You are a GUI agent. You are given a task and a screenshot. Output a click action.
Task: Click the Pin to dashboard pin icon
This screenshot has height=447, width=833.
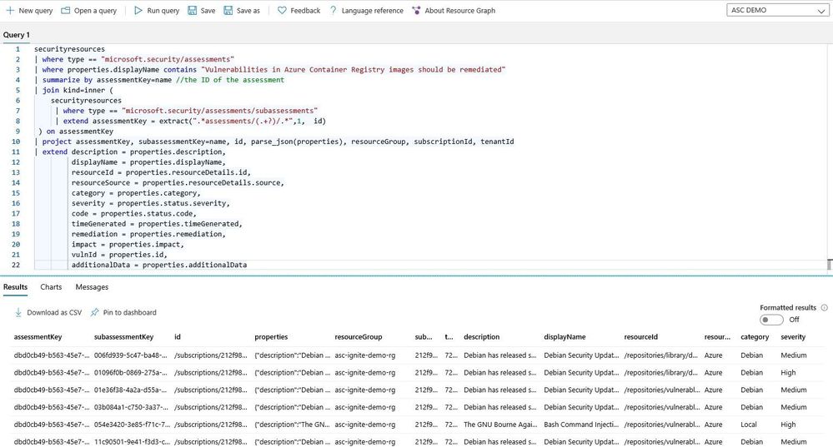pos(94,312)
